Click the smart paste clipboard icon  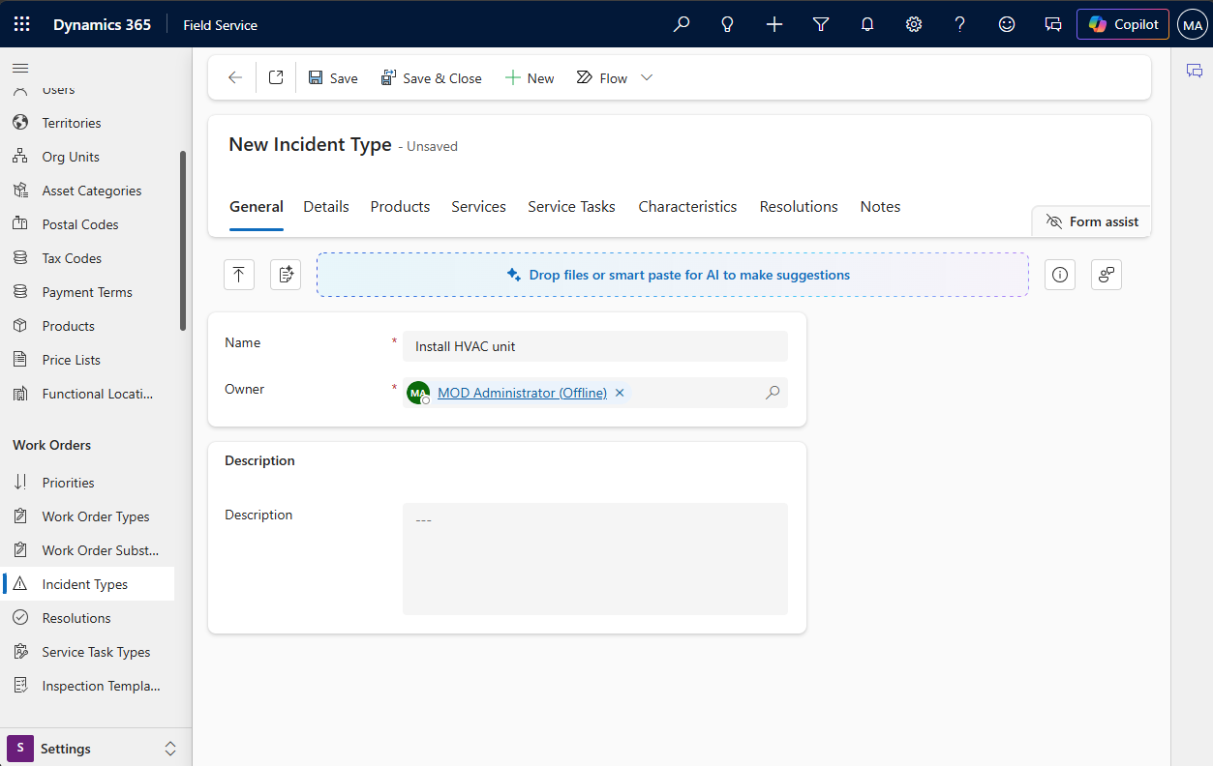(x=286, y=275)
